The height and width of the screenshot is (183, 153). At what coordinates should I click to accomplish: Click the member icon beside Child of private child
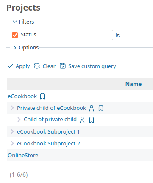[82, 120]
